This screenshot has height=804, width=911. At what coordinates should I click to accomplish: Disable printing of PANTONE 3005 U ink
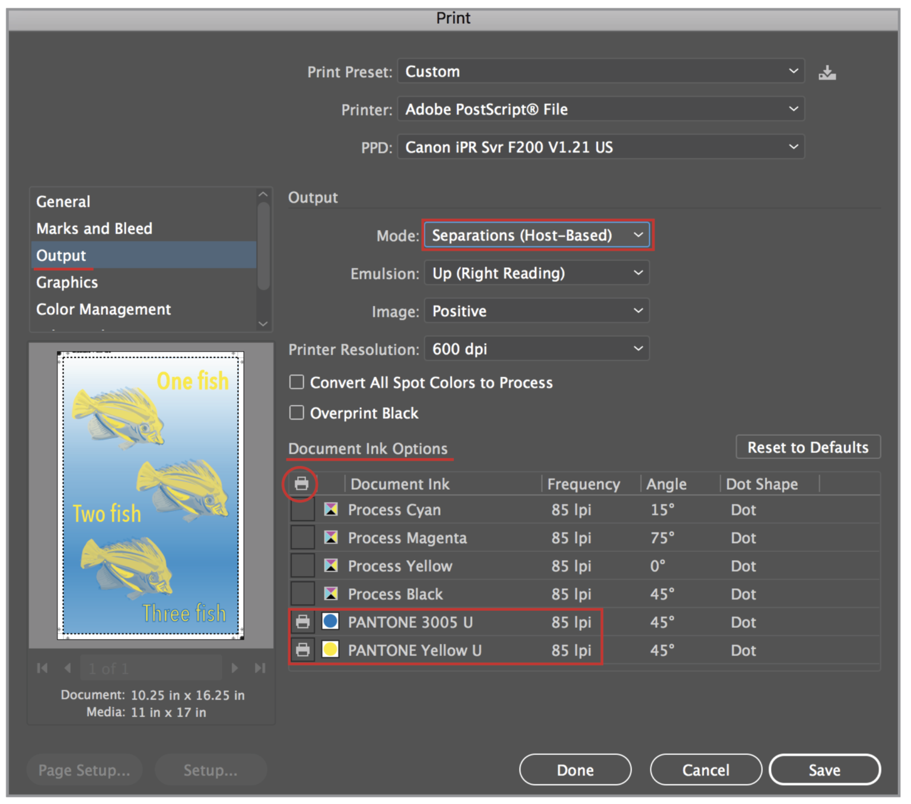pos(303,622)
